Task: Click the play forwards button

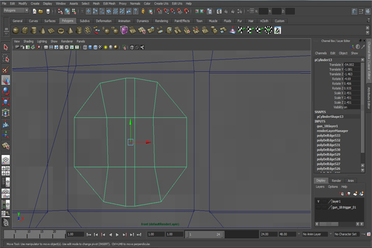Action: click(x=117, y=234)
